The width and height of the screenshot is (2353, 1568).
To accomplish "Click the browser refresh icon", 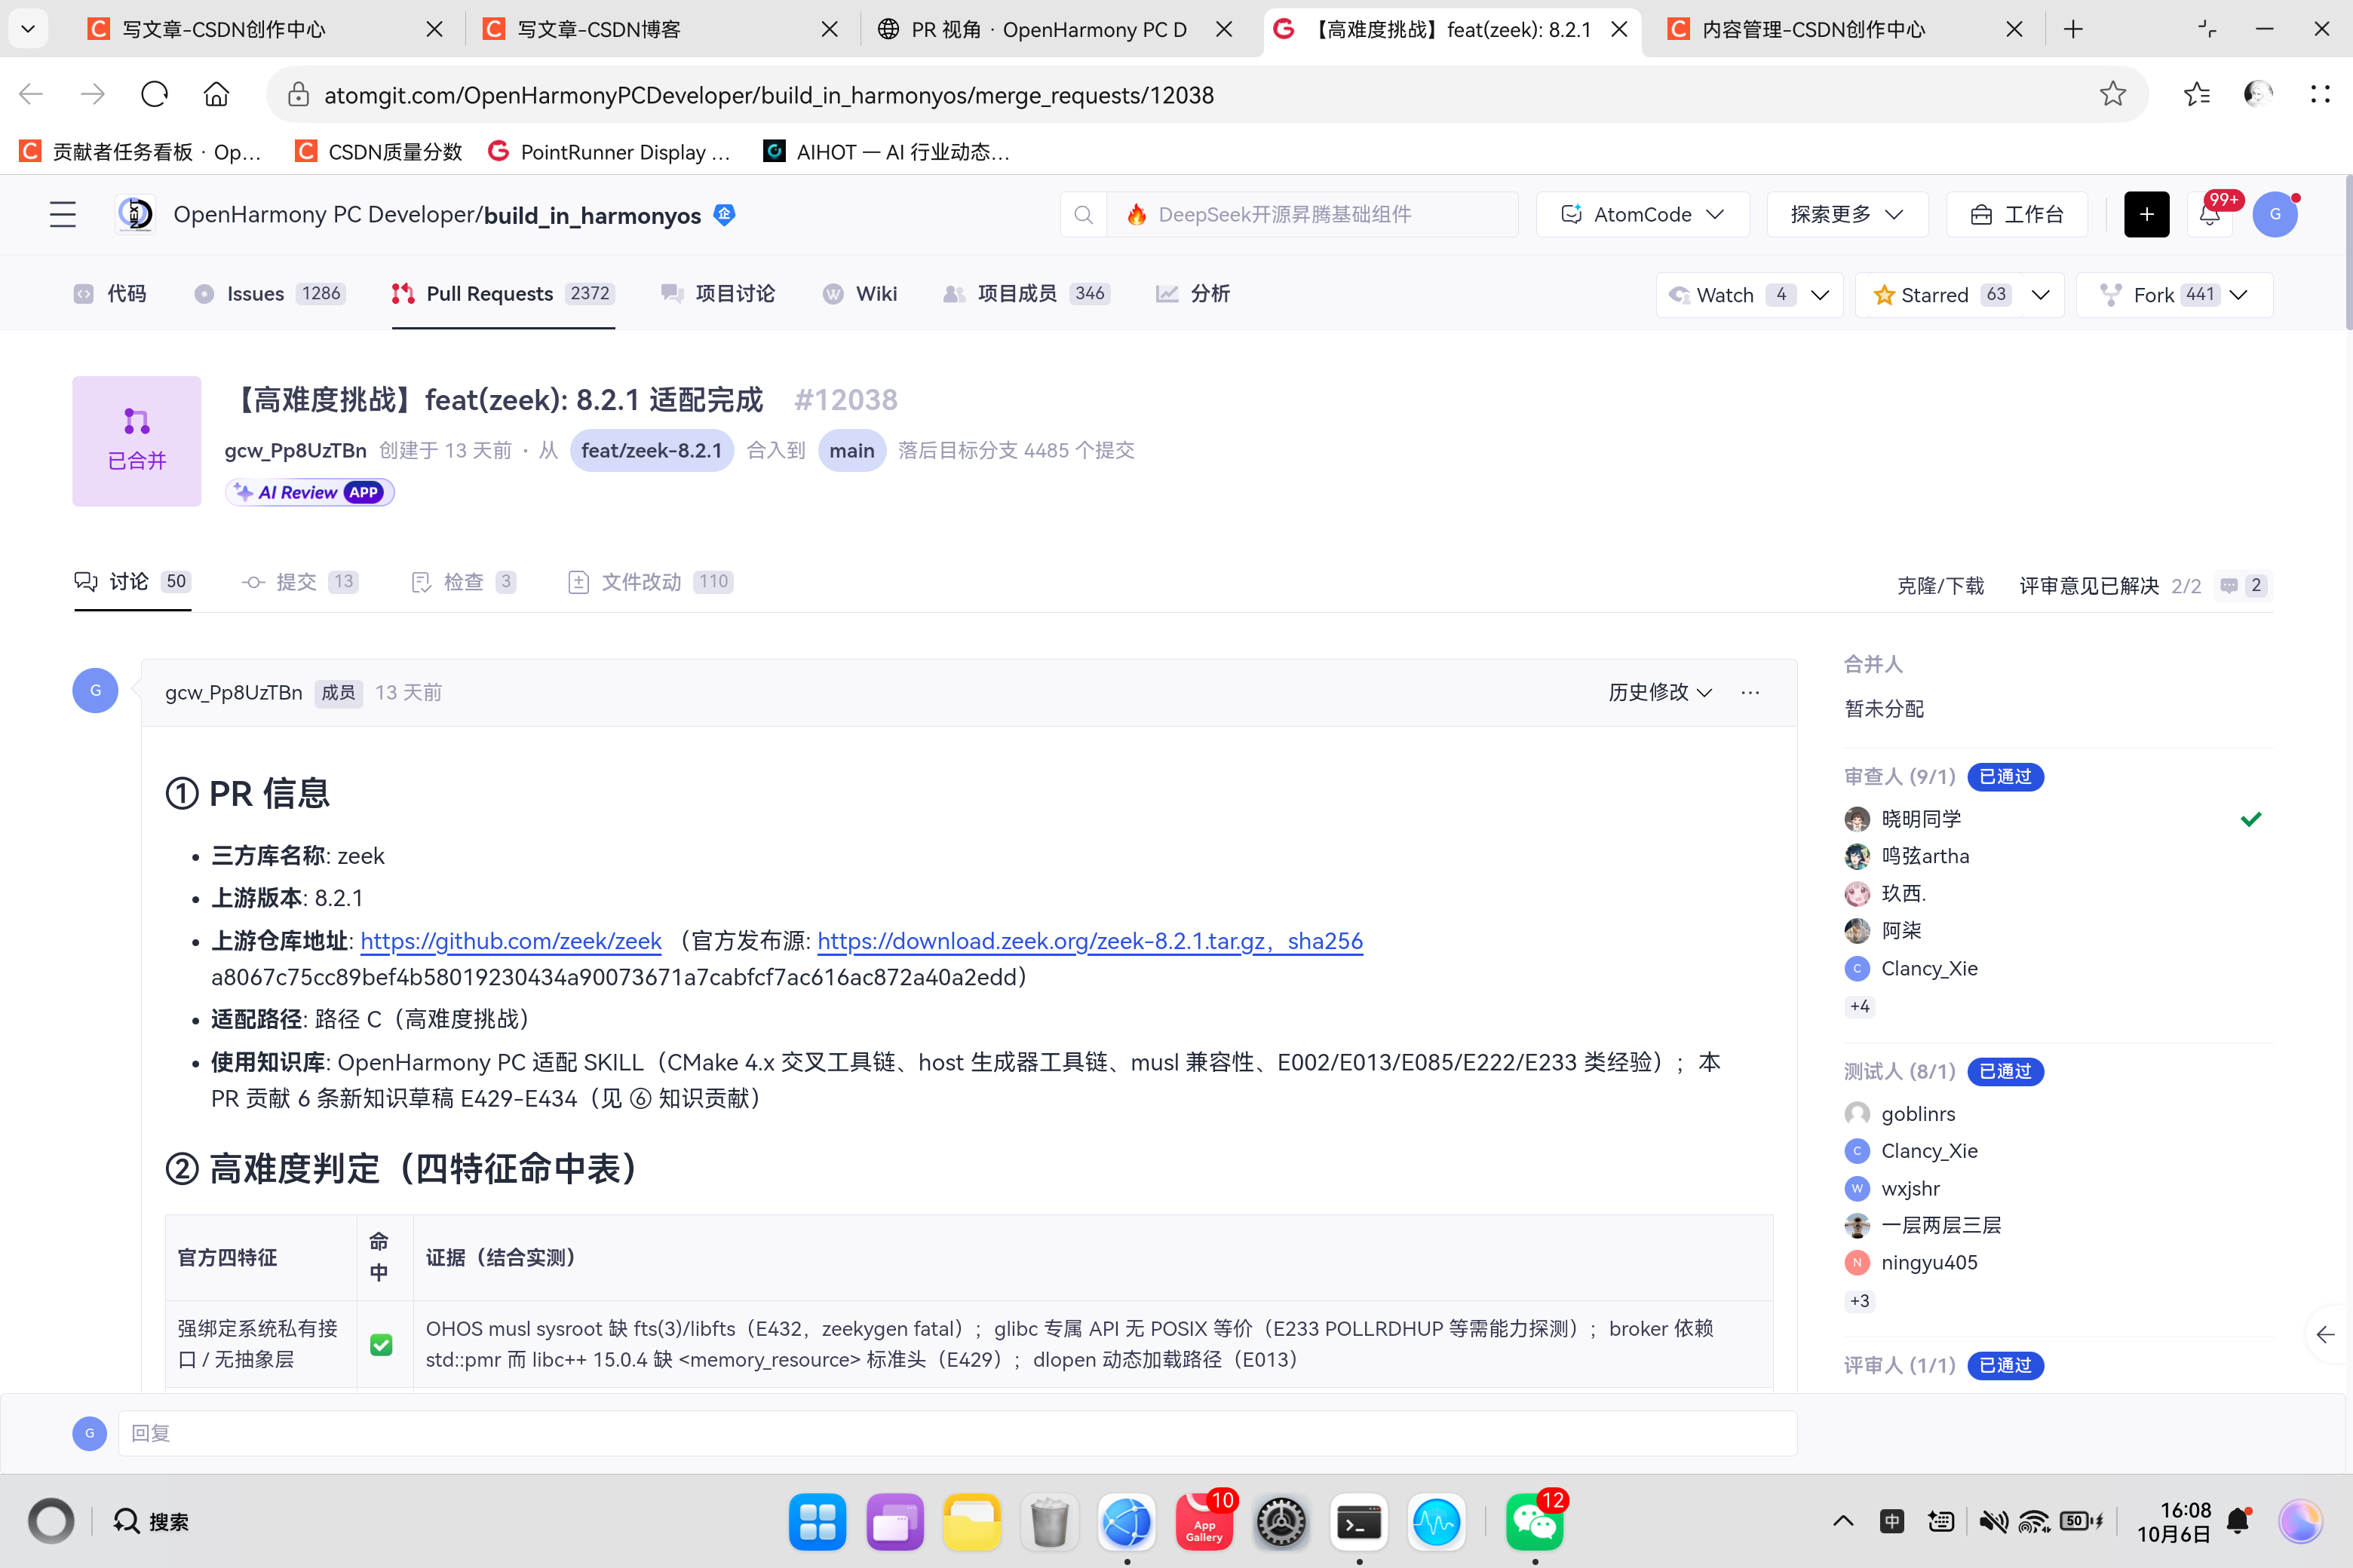I will (155, 95).
